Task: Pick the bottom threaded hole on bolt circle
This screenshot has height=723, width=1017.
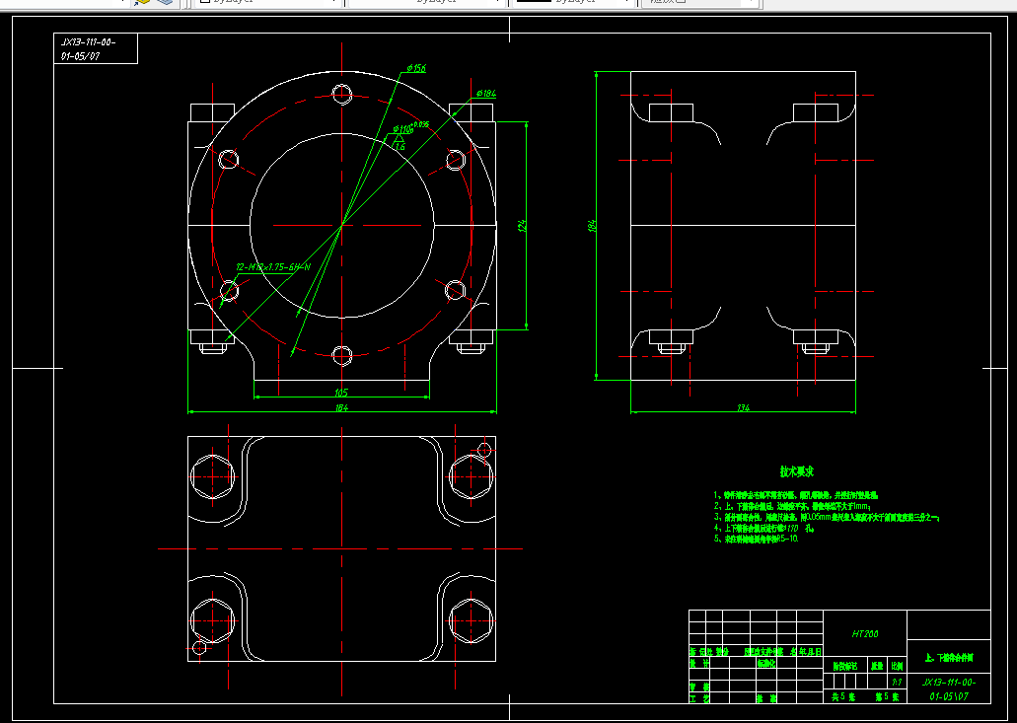Action: tap(342, 355)
